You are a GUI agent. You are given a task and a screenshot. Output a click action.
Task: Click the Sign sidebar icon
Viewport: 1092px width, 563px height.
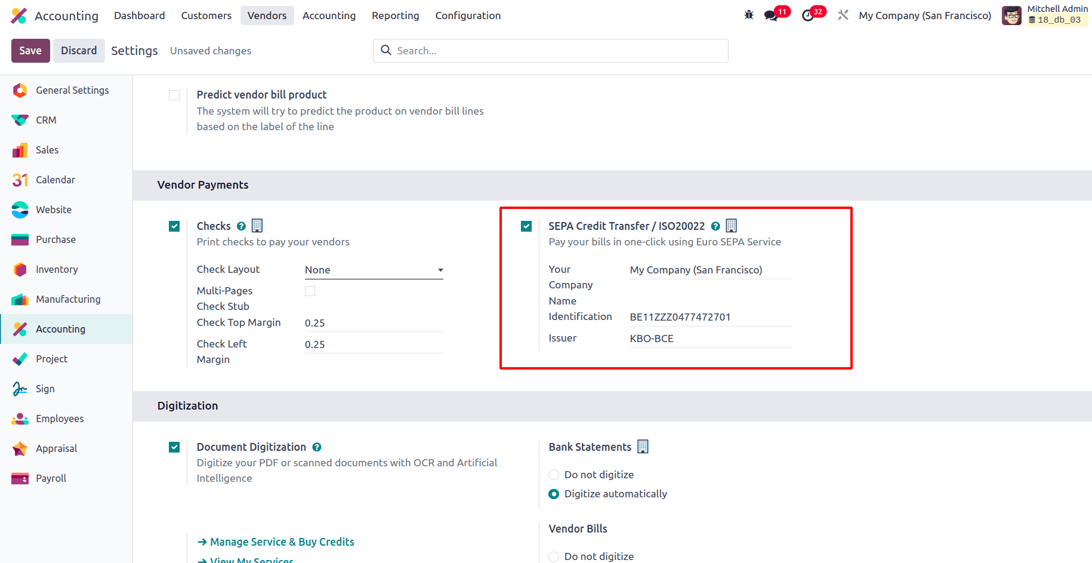(x=20, y=389)
